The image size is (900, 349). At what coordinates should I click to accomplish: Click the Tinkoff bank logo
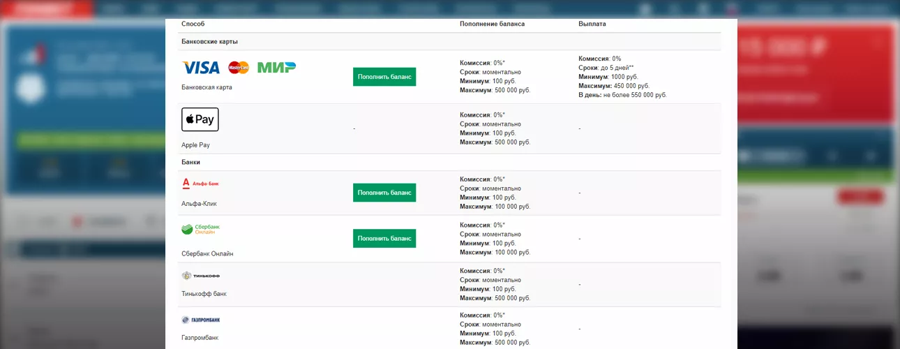click(x=200, y=276)
